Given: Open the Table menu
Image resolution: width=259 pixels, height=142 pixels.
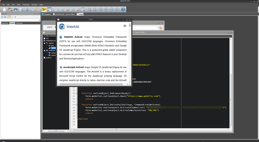Looking at the screenshot, I should click(x=18, y=5).
